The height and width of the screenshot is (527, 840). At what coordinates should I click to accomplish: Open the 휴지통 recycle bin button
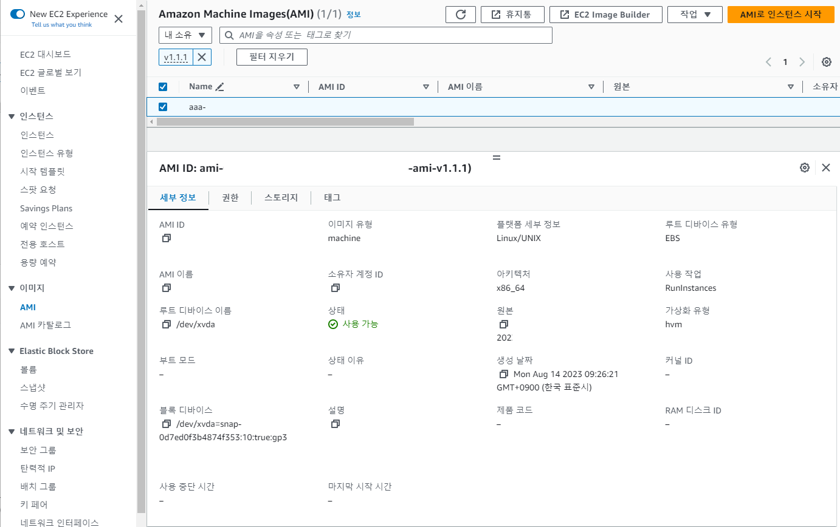tap(512, 15)
